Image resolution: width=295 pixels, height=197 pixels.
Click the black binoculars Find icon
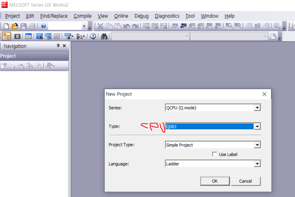point(104,36)
